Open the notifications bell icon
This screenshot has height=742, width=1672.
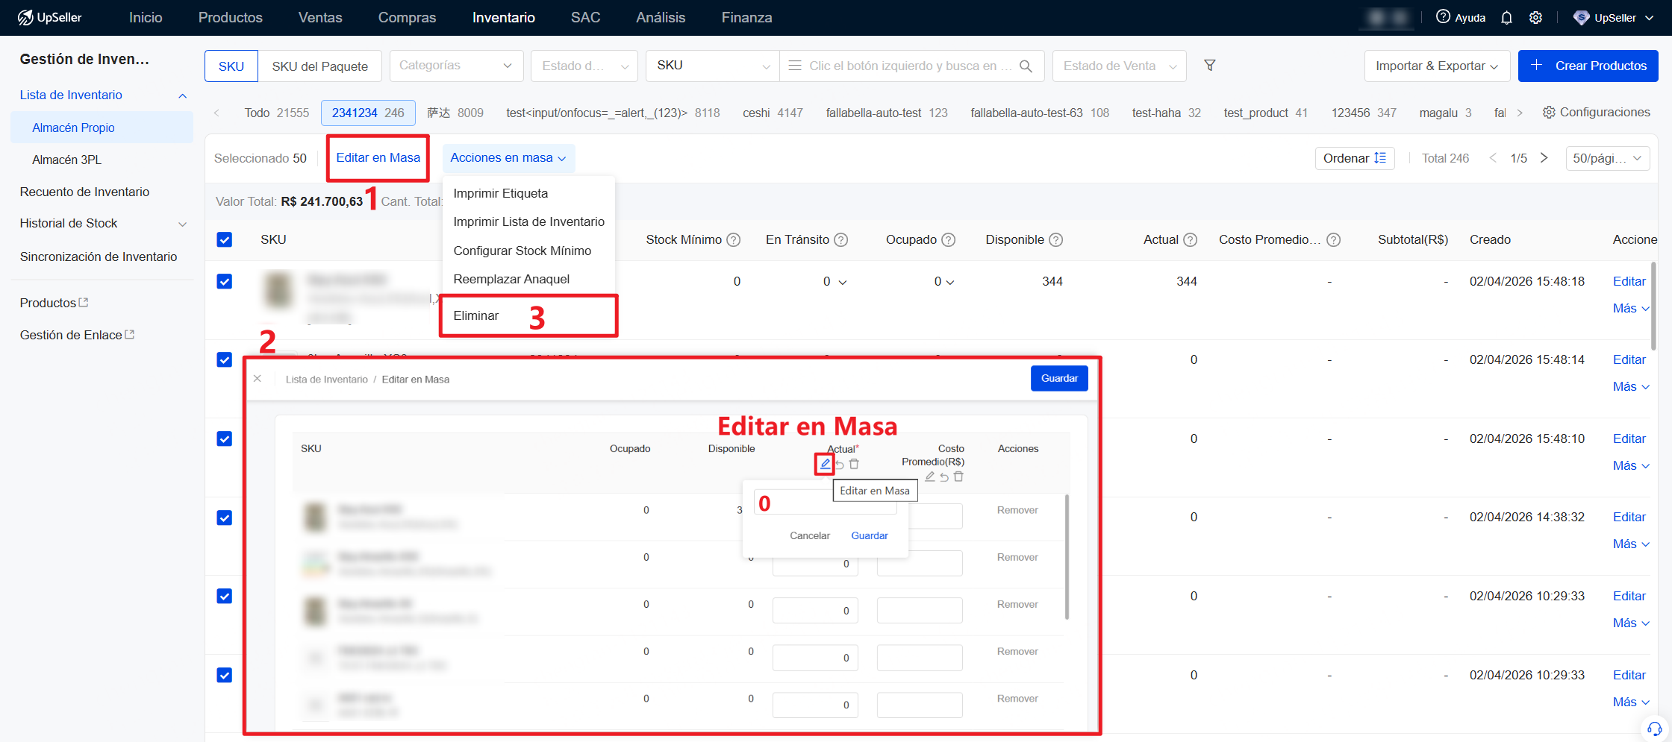point(1506,17)
